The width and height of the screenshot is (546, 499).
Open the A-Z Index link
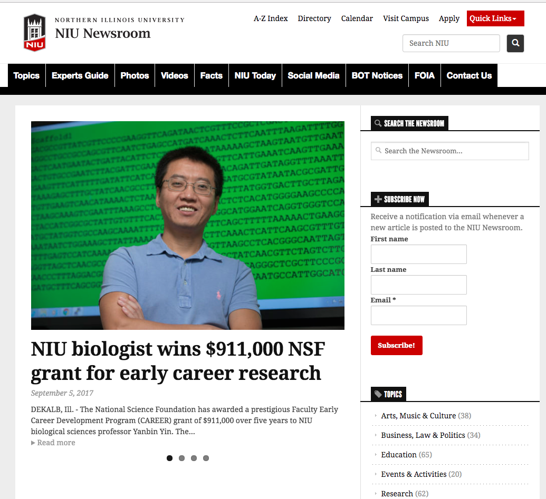pos(271,18)
